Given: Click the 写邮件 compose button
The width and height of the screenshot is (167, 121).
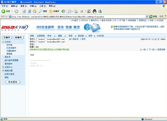Looking at the screenshot, I should (x=7, y=38).
